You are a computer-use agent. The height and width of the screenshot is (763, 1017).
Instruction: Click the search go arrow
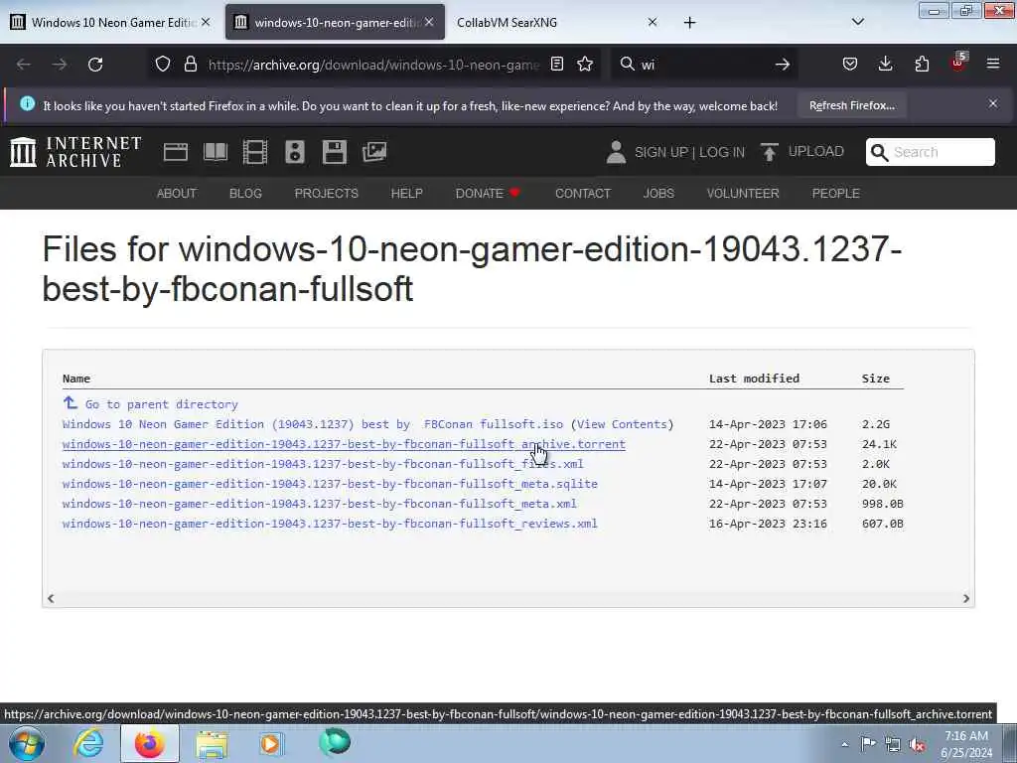click(783, 65)
